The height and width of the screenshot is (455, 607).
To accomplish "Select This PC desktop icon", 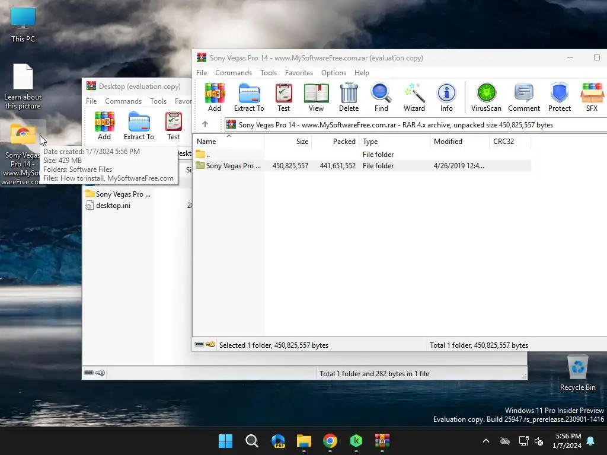I will point(23,25).
